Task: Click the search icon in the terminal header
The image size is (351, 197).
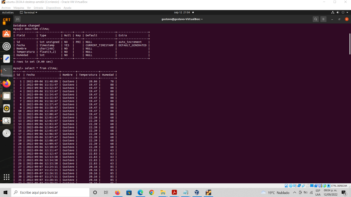Action: coord(316,19)
